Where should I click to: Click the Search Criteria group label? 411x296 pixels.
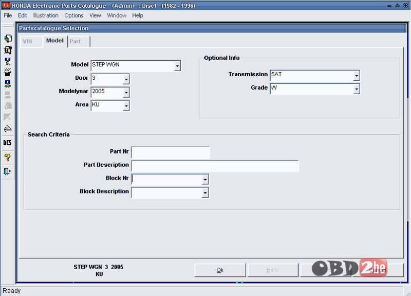(49, 134)
